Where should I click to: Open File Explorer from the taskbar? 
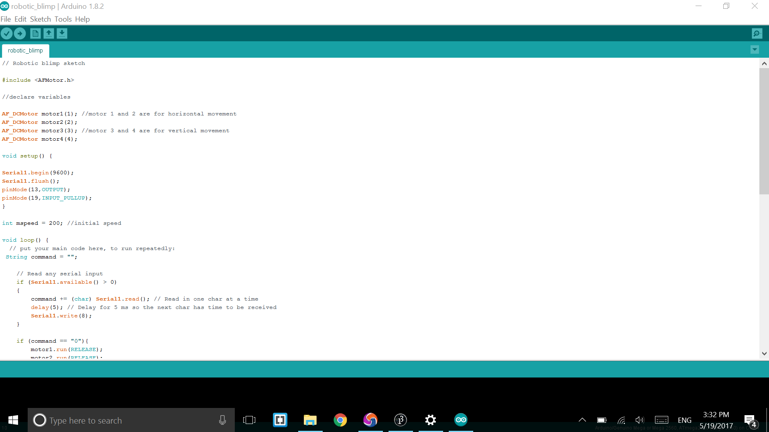310,420
